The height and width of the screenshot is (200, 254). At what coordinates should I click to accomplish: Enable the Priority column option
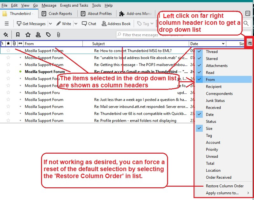[224, 150]
